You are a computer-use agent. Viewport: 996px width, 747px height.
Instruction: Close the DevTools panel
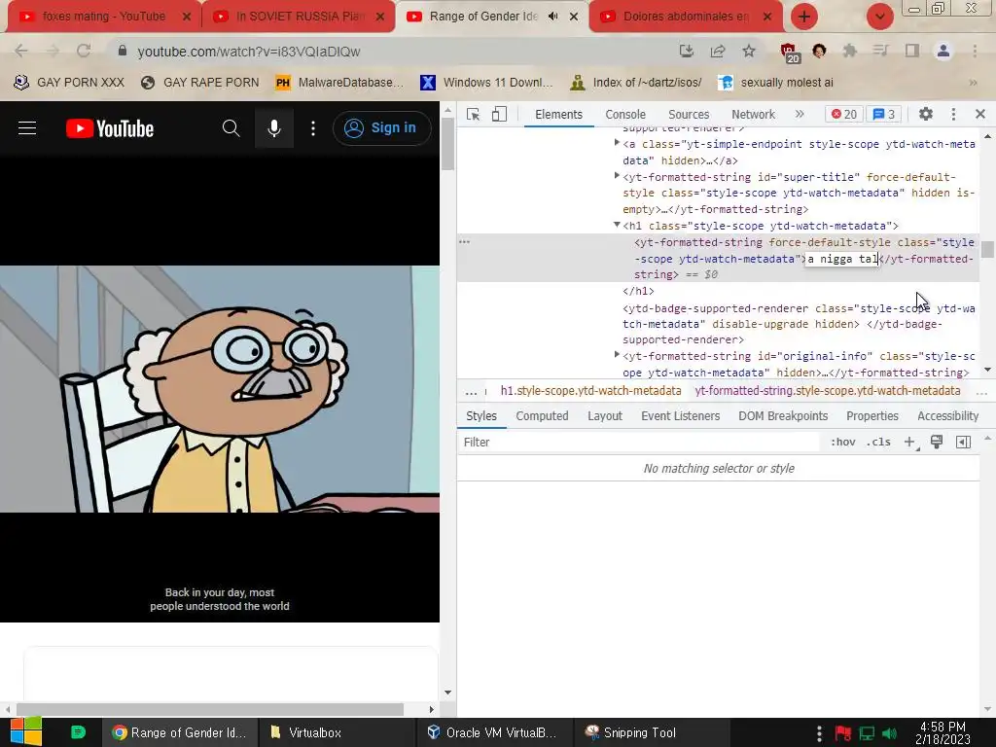click(x=980, y=115)
